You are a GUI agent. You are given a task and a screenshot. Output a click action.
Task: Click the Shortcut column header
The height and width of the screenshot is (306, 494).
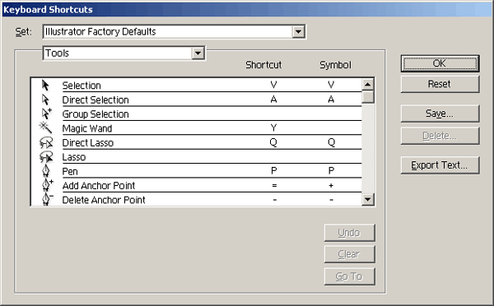click(x=263, y=65)
